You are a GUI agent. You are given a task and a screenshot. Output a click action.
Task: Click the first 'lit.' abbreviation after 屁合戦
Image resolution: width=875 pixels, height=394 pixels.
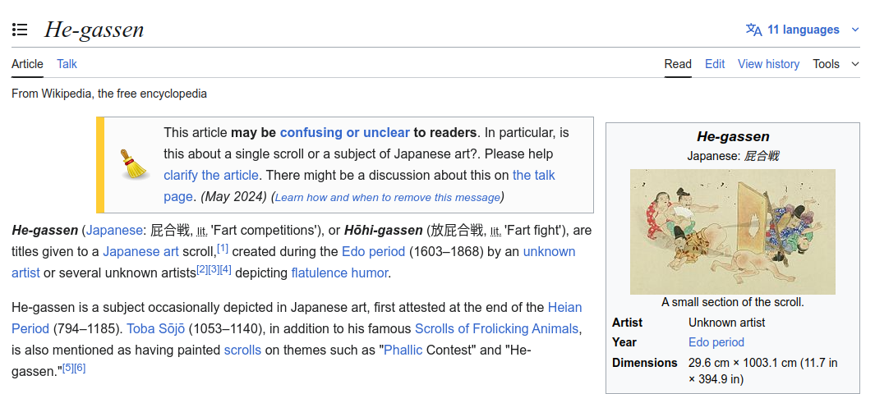tap(202, 231)
